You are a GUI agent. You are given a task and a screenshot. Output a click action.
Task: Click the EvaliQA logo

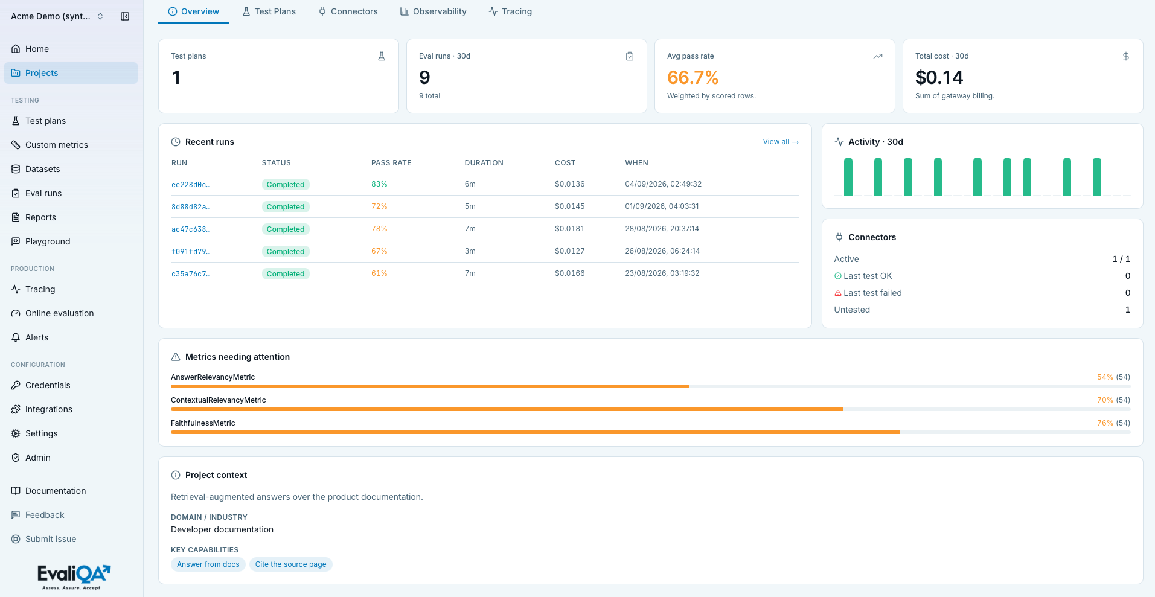tap(74, 577)
